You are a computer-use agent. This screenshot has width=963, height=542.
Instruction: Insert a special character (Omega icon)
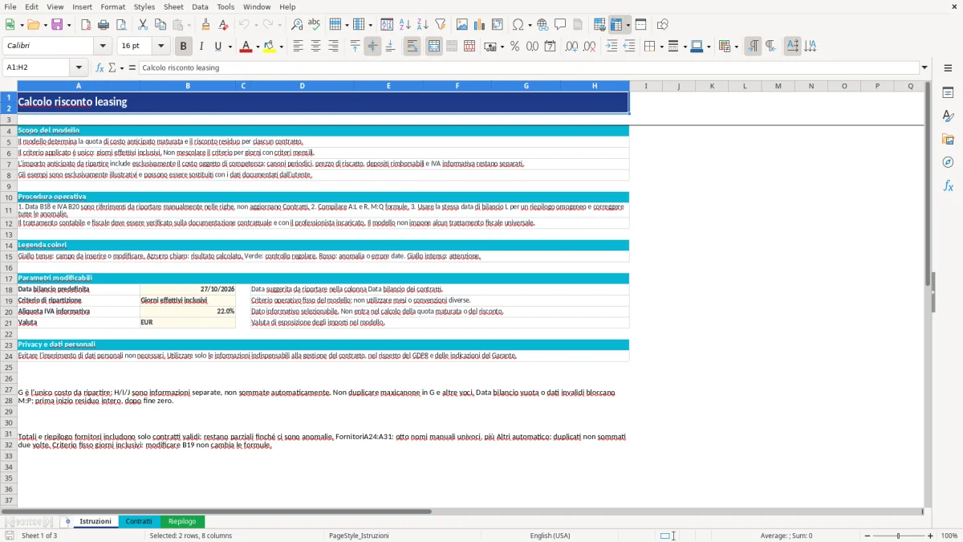(518, 25)
